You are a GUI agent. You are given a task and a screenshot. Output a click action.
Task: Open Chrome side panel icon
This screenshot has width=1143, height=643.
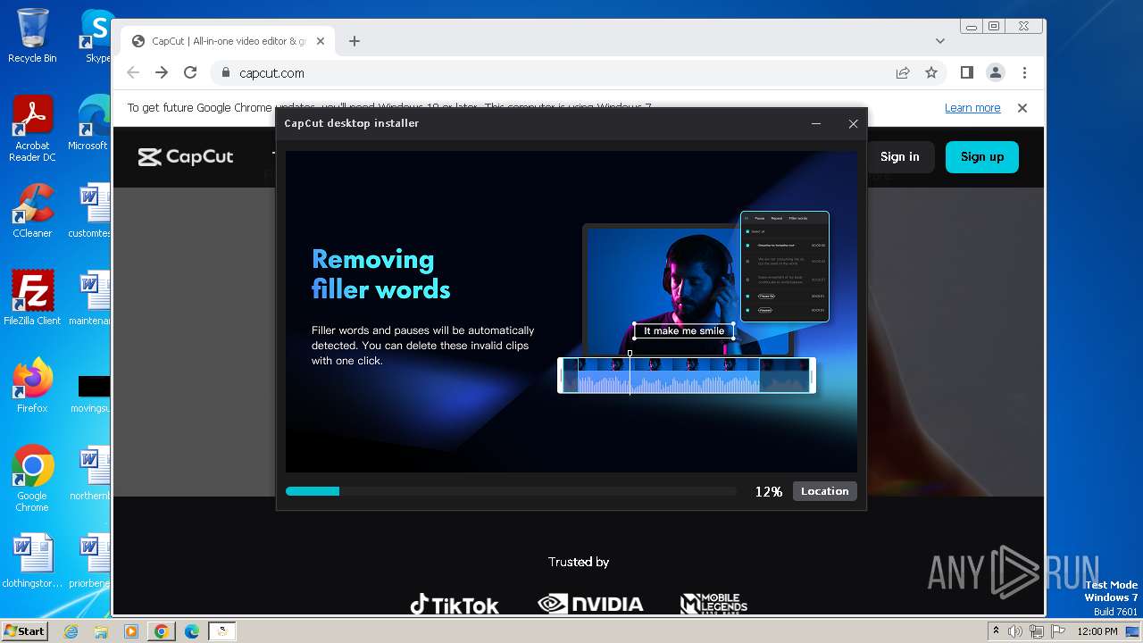click(967, 73)
